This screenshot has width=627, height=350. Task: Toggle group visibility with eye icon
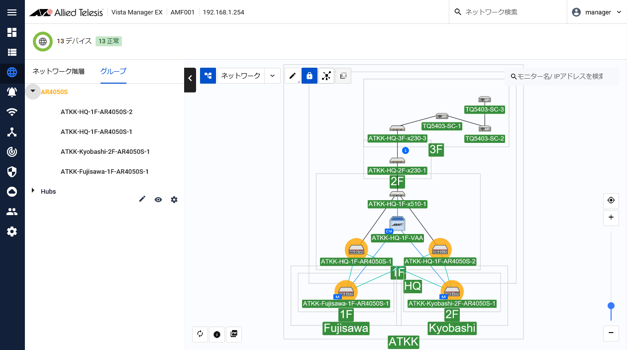tap(158, 200)
